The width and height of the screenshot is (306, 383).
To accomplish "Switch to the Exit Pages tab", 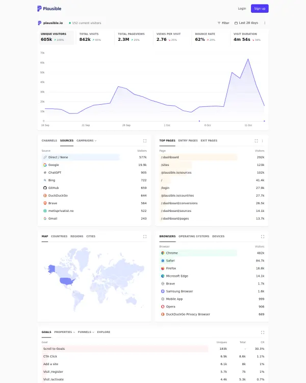I will tap(209, 141).
